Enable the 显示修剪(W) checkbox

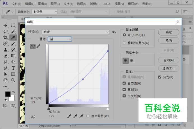[88, 116]
